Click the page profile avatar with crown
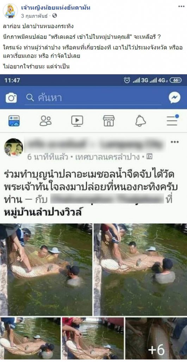The width and height of the screenshot is (187, 362). coord(10,11)
